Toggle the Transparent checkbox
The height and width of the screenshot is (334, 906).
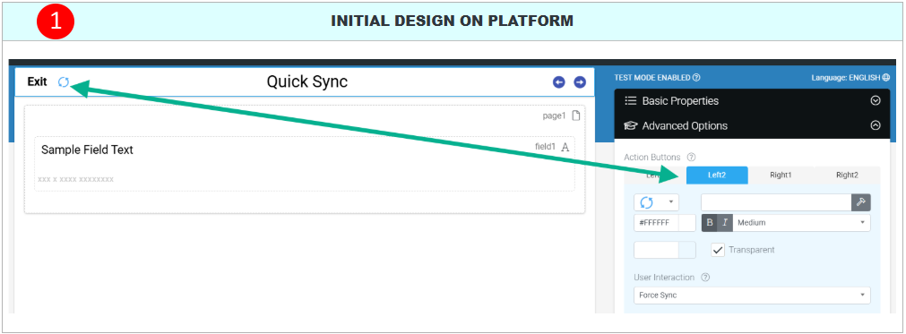[x=718, y=250]
